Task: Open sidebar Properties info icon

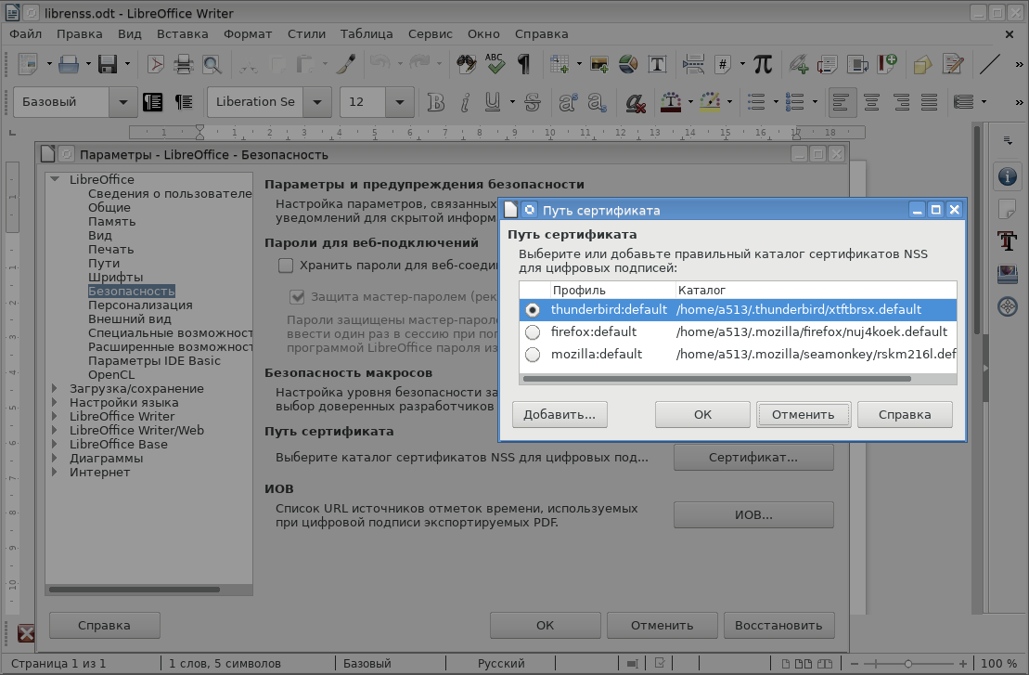Action: [x=1008, y=176]
